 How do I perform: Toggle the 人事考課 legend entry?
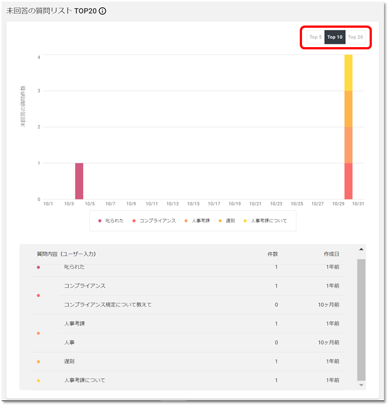pyautogui.click(x=197, y=221)
